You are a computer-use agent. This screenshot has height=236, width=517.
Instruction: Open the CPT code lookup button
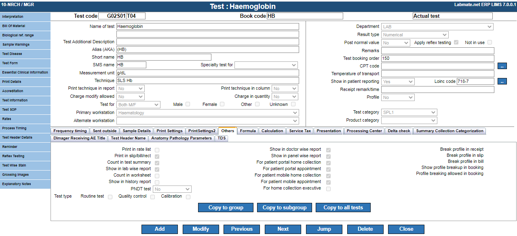click(502, 66)
